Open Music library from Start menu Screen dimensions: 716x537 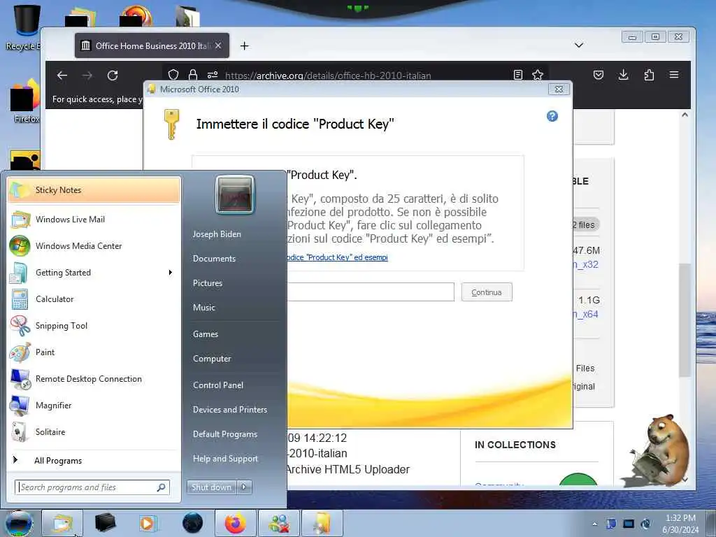pyautogui.click(x=204, y=308)
